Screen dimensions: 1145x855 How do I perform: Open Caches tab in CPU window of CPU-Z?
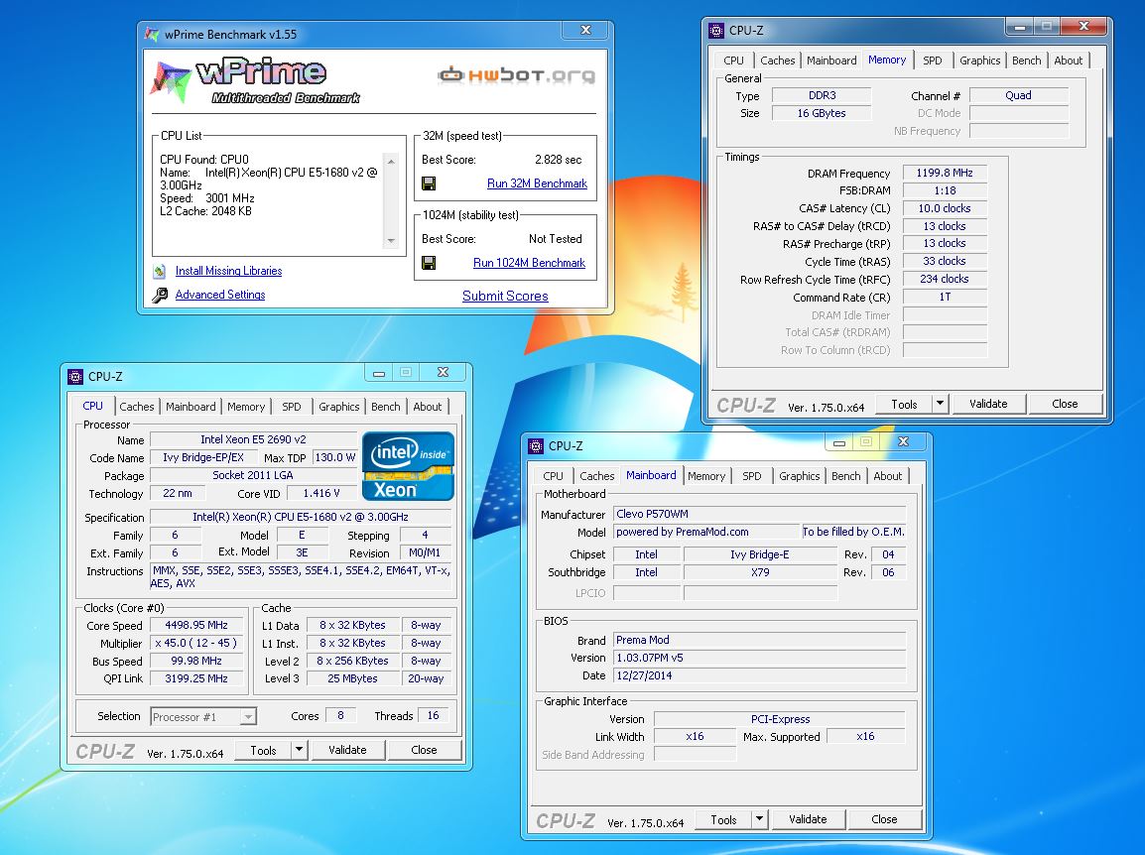137,407
